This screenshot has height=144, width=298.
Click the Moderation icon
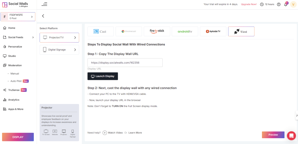click(5, 65)
